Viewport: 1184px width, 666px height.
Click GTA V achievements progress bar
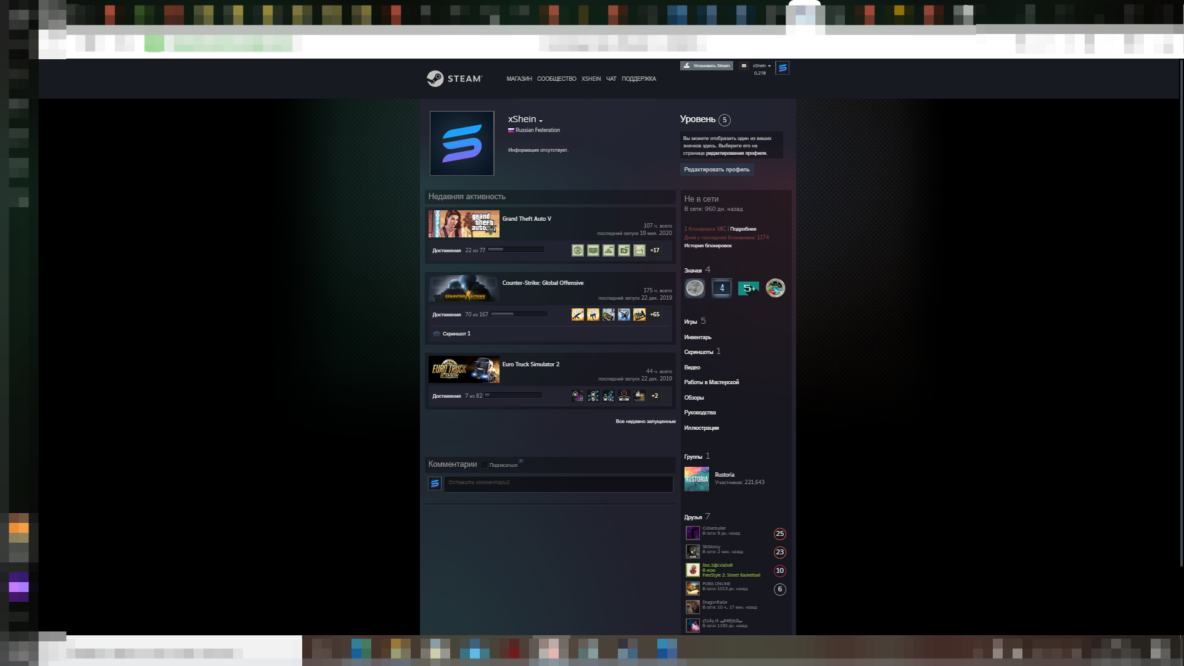516,250
